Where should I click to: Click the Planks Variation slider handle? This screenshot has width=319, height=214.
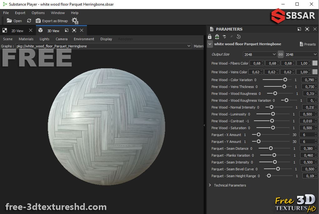[x=274, y=155]
